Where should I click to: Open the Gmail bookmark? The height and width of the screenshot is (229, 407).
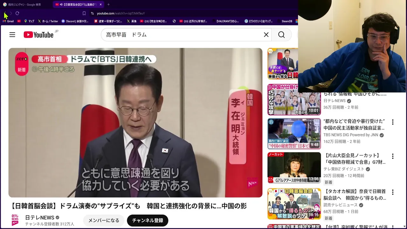tap(8, 21)
